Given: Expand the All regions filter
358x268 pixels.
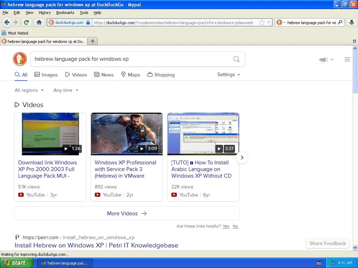Looking at the screenshot, I should [29, 90].
